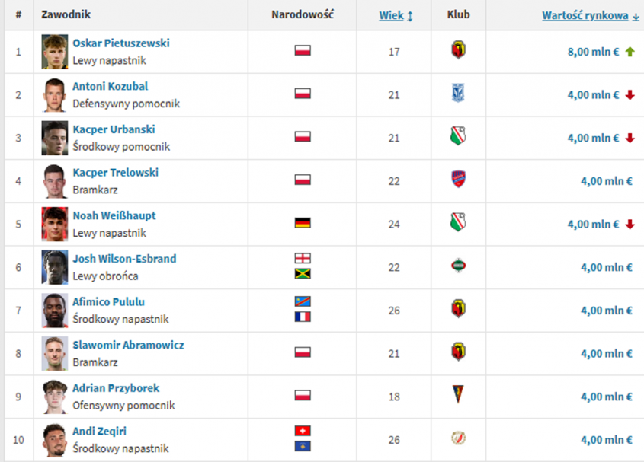Click Antoni Kozubal's 4,00 mln € value
This screenshot has width=644, height=462.
pos(593,94)
